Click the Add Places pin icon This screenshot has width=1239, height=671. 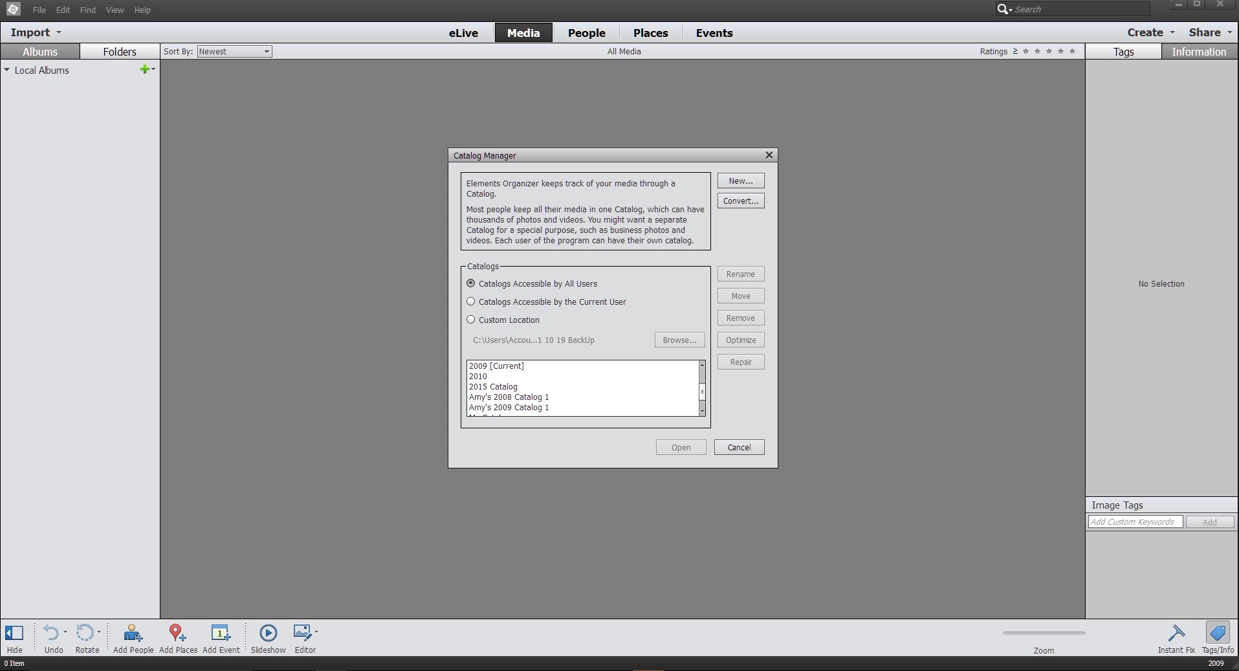(177, 633)
